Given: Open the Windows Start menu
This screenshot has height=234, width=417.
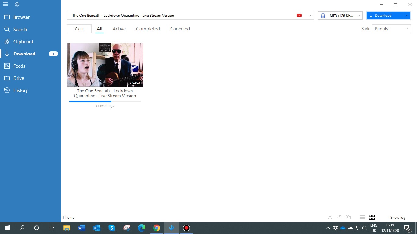Looking at the screenshot, I should tap(7, 228).
